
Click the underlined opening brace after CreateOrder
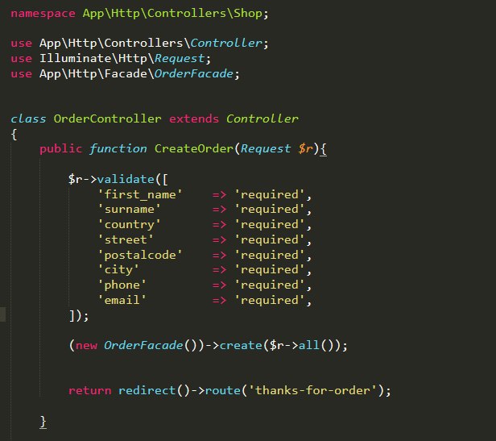click(x=324, y=149)
